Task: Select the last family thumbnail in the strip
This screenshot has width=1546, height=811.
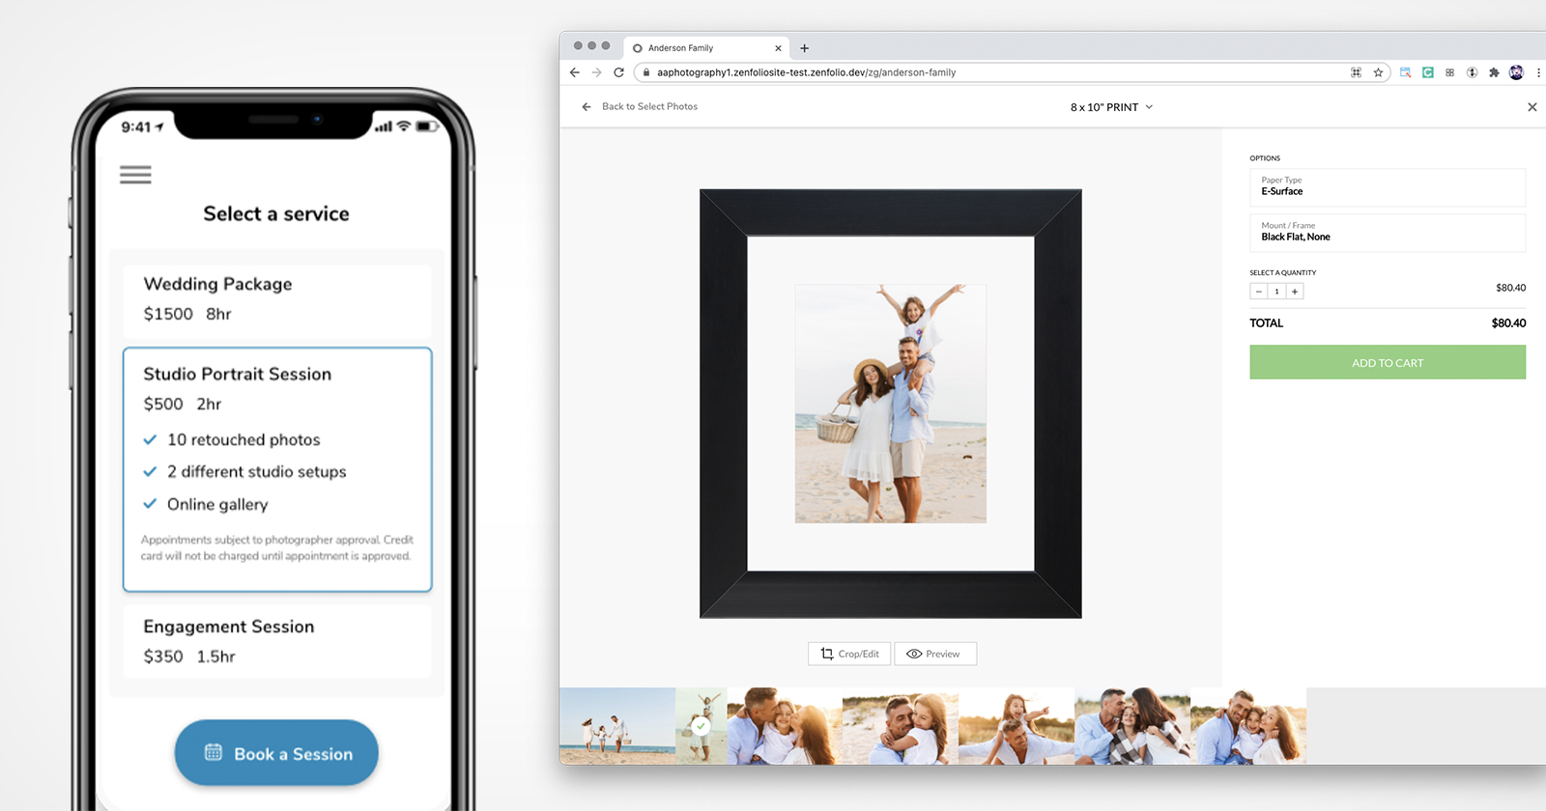Action: point(1248,726)
